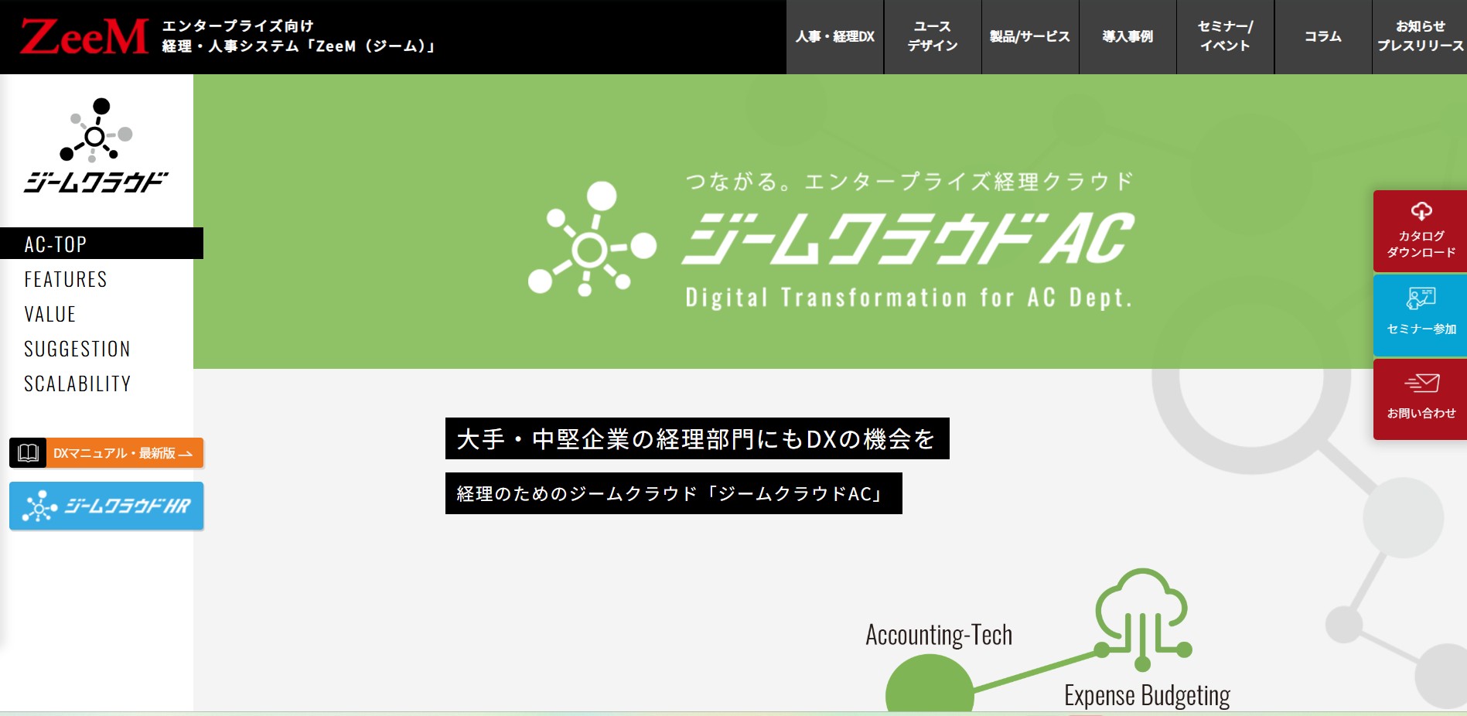The width and height of the screenshot is (1467, 716).
Task: Open the 導入事例 menu item
Action: pyautogui.click(x=1128, y=37)
